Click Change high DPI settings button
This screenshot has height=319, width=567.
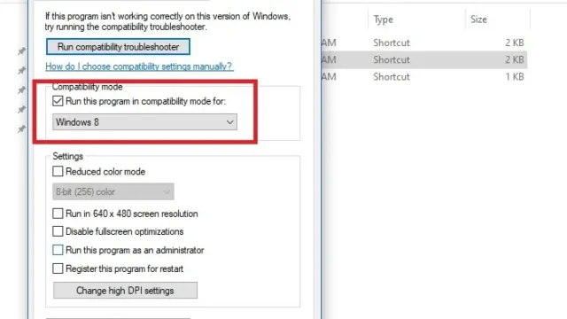(x=125, y=291)
